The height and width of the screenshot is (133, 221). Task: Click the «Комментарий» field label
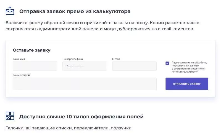coord(21,75)
